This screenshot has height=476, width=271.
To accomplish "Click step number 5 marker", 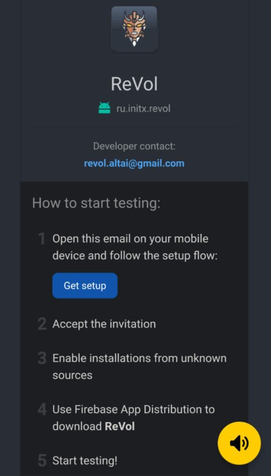I will coord(42,461).
